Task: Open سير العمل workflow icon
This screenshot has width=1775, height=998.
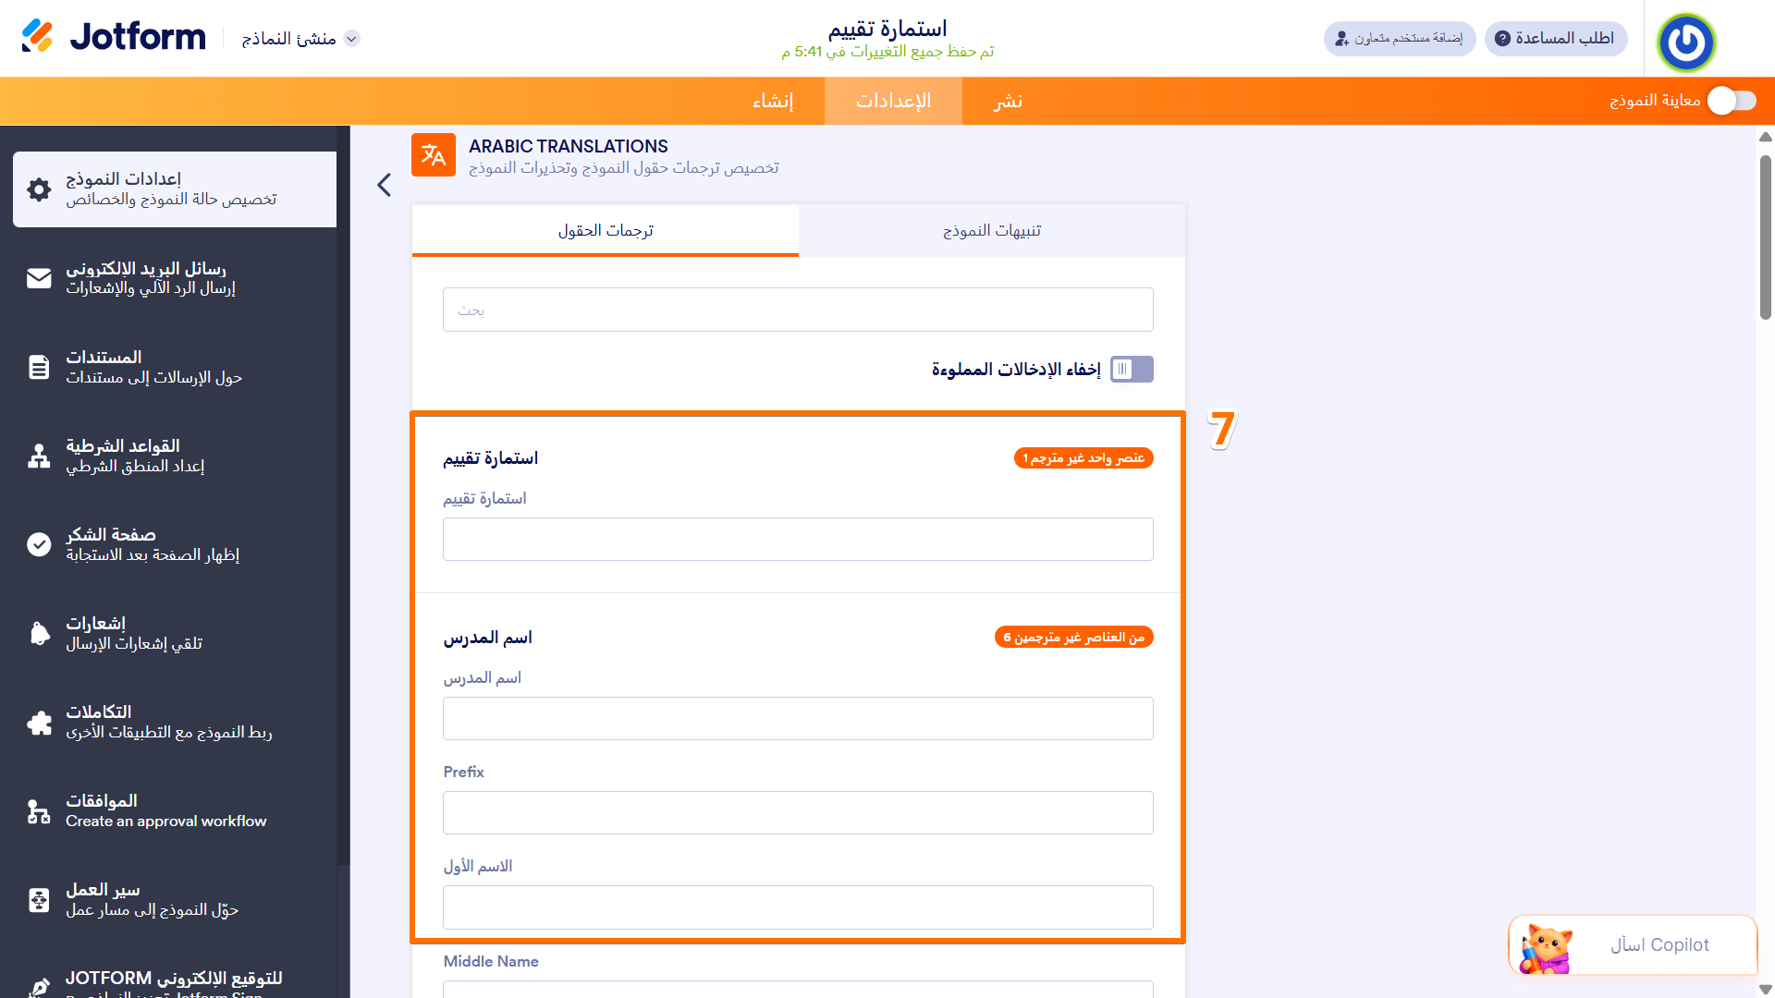Action: tap(39, 899)
